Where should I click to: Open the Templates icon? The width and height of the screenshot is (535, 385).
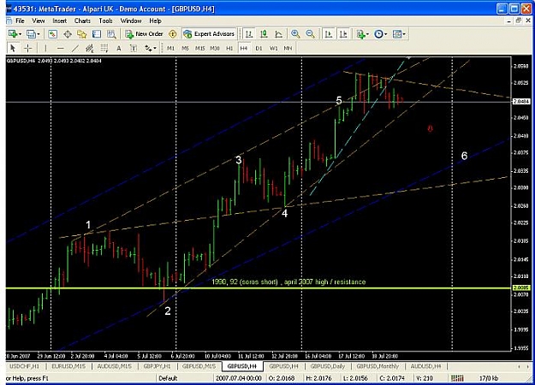(x=397, y=33)
